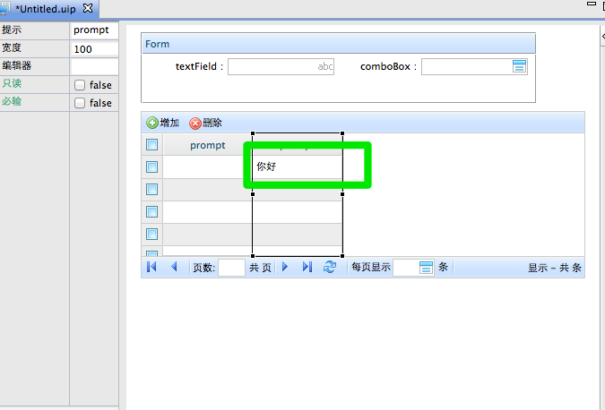Check the grid header select-all checkbox

(152, 145)
